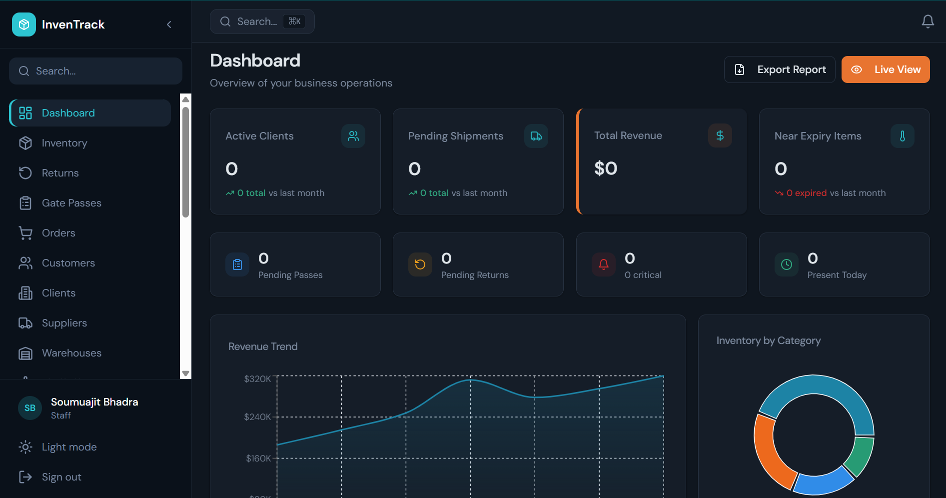Viewport: 946px width, 498px height.
Task: Open the Returns section
Action: (x=59, y=173)
